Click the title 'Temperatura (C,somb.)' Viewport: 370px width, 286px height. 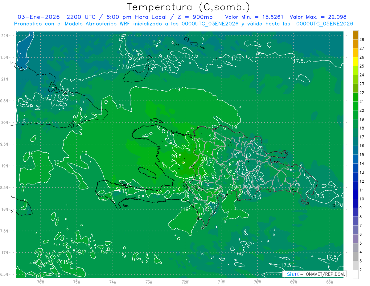(188, 7)
